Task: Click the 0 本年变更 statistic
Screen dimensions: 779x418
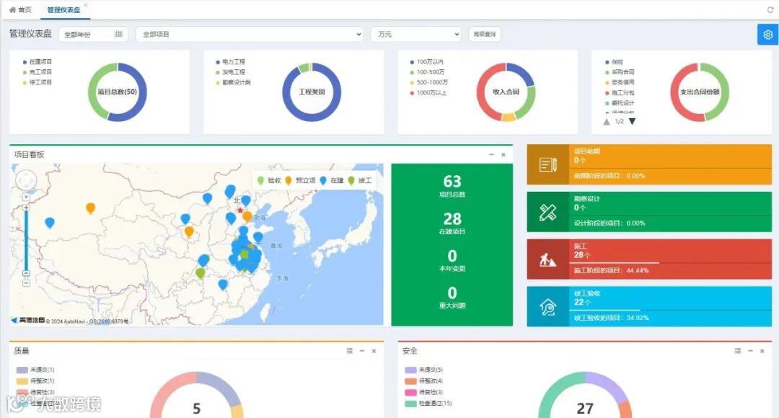Action: tap(452, 260)
